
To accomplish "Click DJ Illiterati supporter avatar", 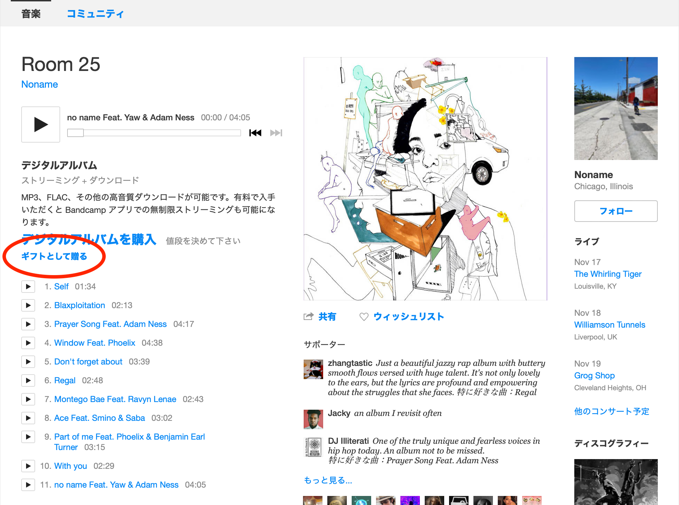I will 313,447.
